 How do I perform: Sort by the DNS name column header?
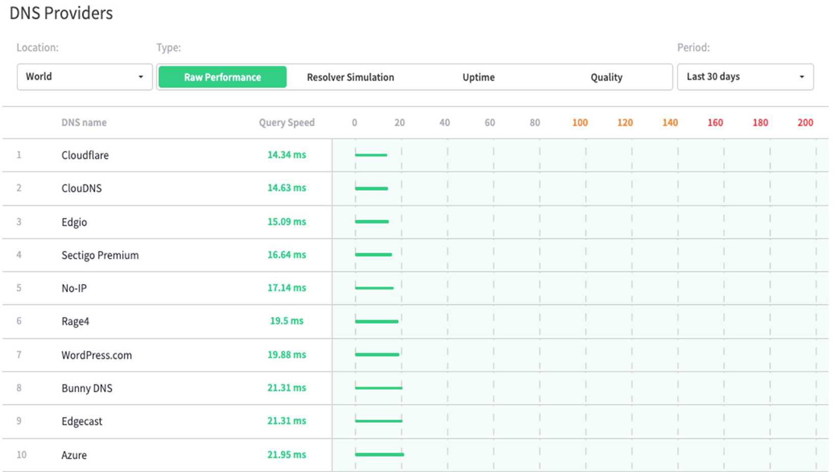pyautogui.click(x=83, y=122)
